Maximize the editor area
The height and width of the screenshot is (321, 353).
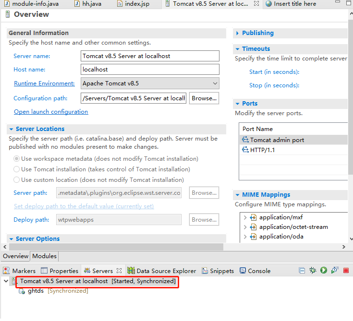point(349,3)
